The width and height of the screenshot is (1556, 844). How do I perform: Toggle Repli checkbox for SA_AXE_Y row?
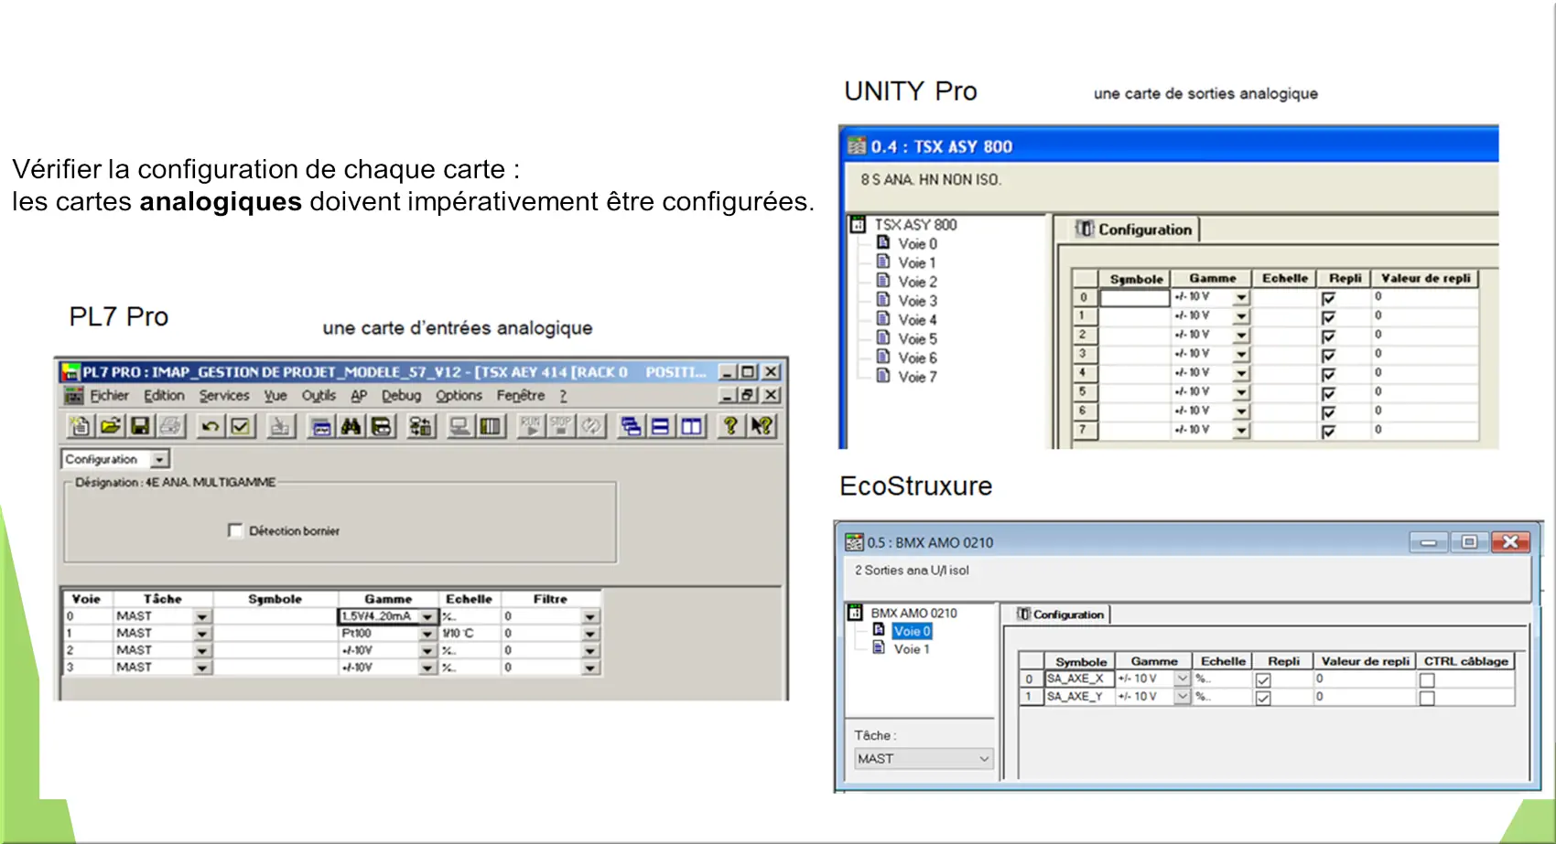[x=1263, y=699]
